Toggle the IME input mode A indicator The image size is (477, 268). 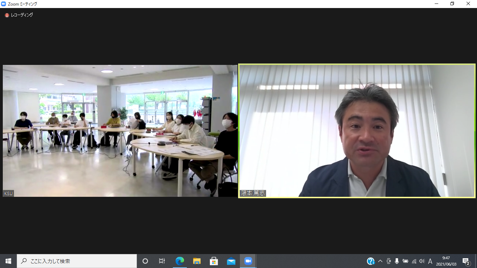point(430,261)
